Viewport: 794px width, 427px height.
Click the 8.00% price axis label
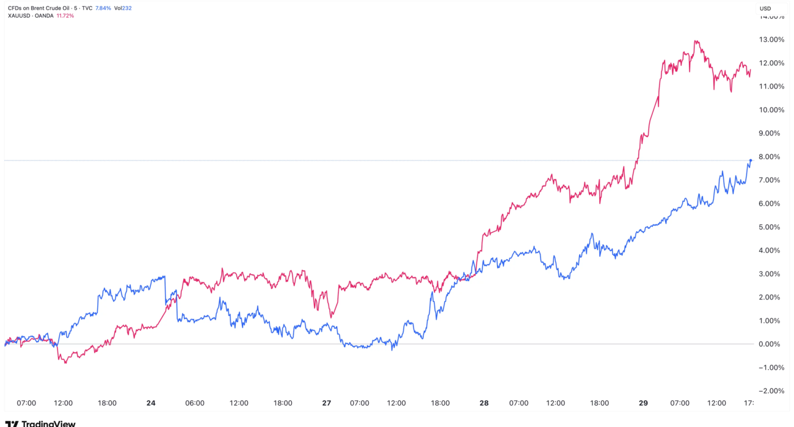point(773,157)
